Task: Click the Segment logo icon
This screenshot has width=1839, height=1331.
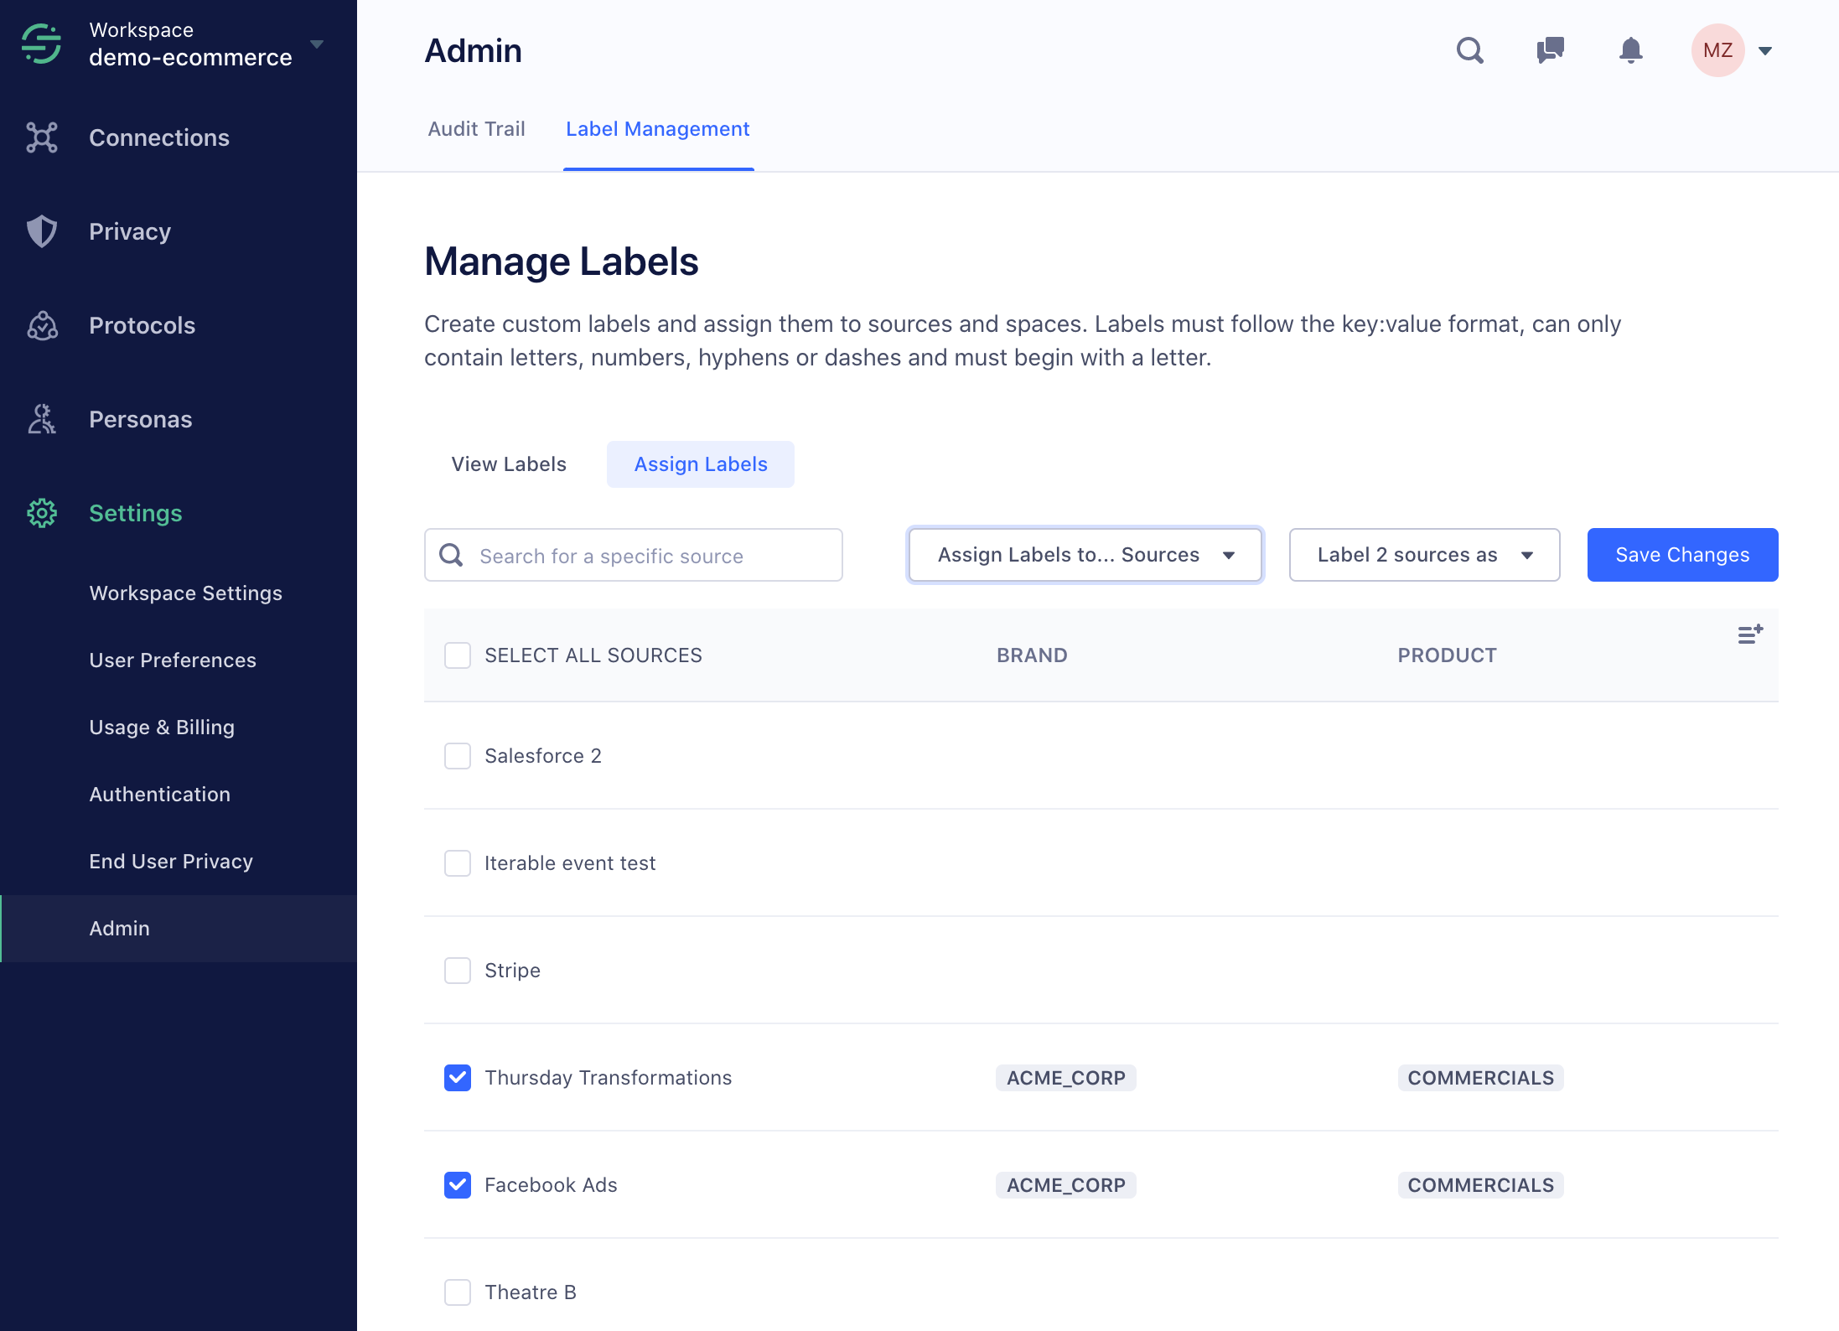Action: (41, 44)
